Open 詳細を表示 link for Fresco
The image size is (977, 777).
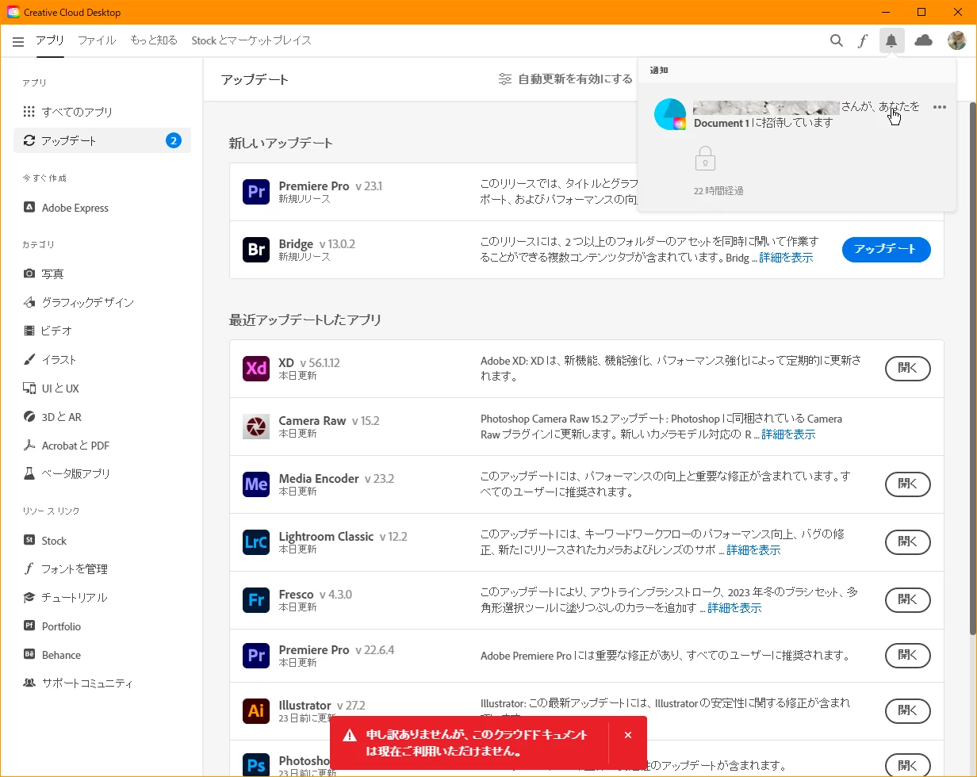click(x=734, y=608)
